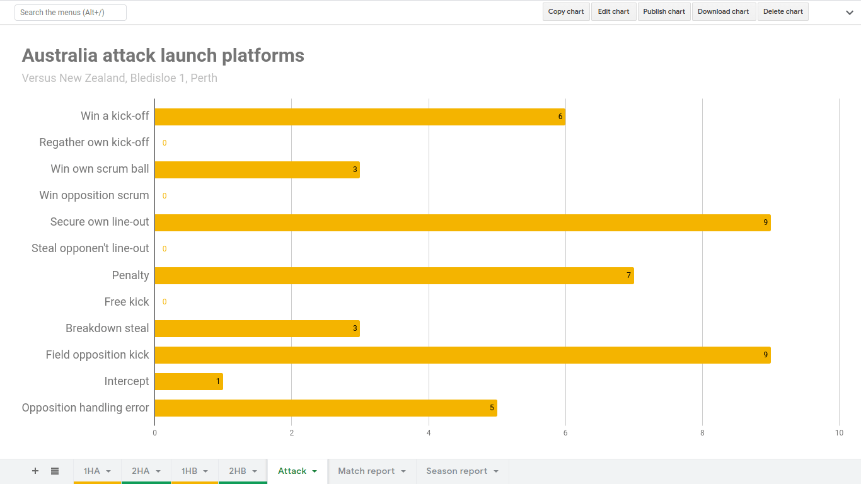Open the 2HB tab dropdown arrow
This screenshot has height=484, width=861.
(255, 471)
